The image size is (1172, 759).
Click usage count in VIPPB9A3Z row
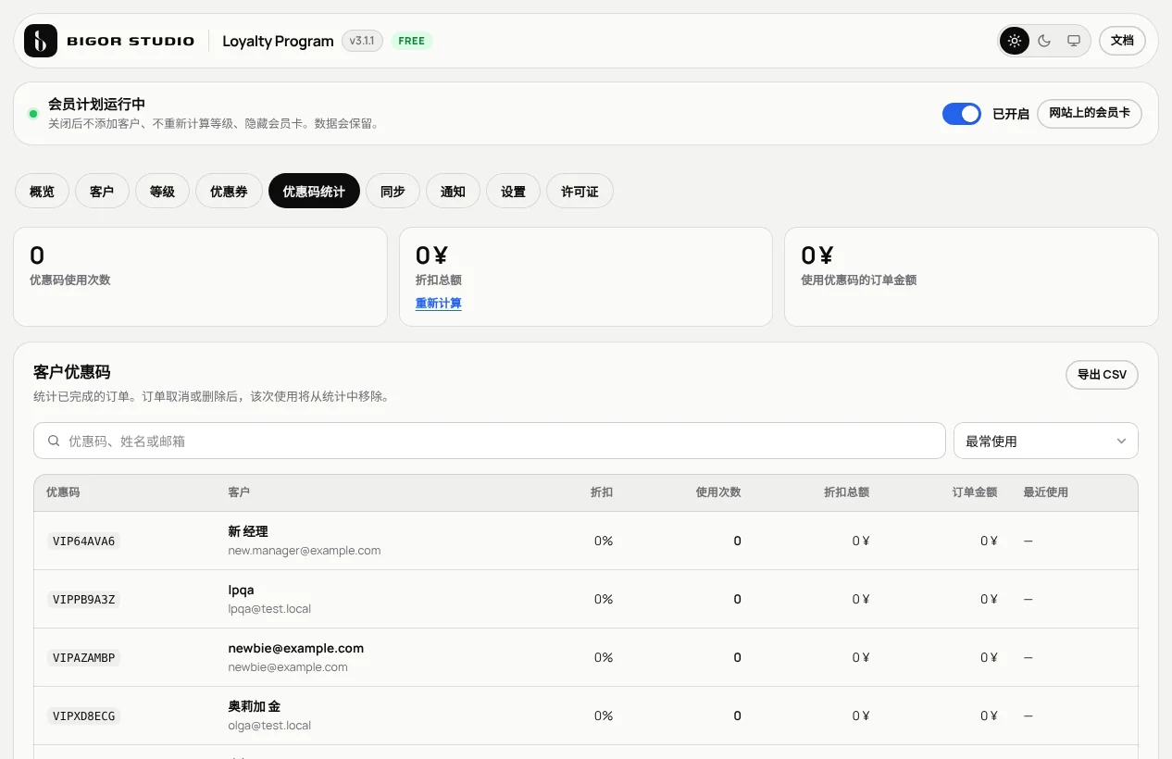coord(737,599)
